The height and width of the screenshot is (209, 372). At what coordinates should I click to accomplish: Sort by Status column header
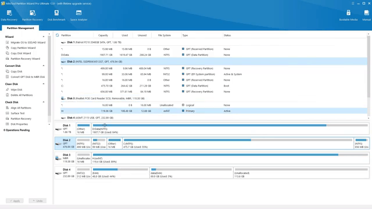tap(227, 35)
